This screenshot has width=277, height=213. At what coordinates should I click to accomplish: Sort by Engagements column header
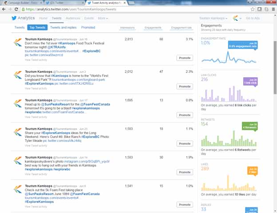coord(153,28)
